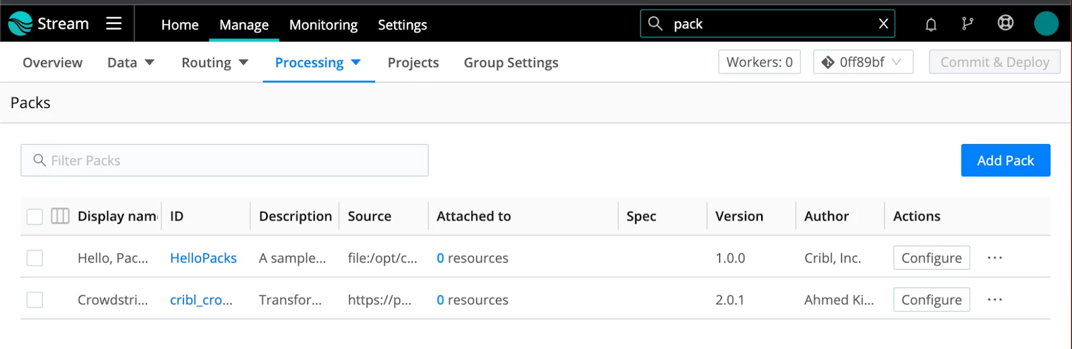
Task: Open the notifications bell
Action: pos(931,24)
